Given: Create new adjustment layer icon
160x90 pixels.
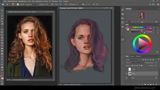Looking at the screenshot, I should [148, 84].
